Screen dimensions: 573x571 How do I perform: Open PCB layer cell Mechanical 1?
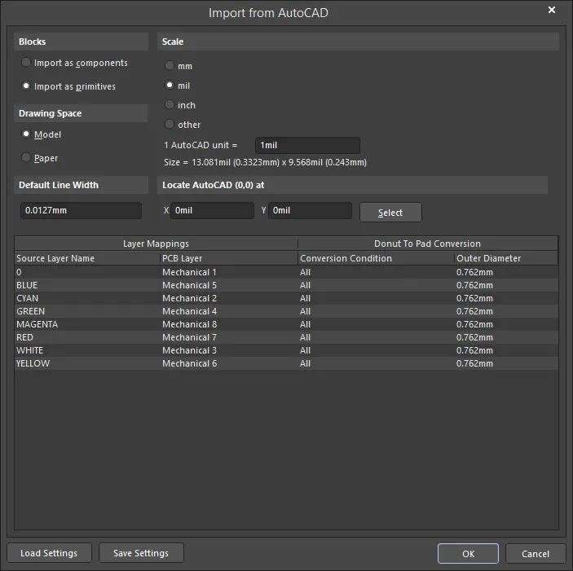(229, 272)
